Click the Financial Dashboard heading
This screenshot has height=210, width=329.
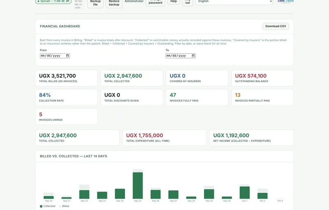click(x=60, y=26)
